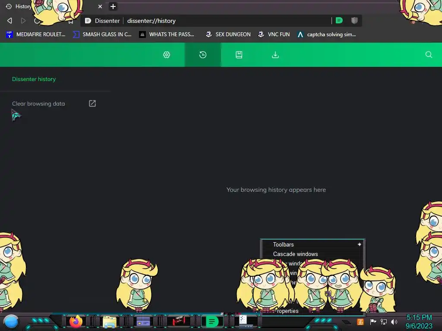
Task: Choose Cascade windows in the context menu
Action: coord(295,254)
